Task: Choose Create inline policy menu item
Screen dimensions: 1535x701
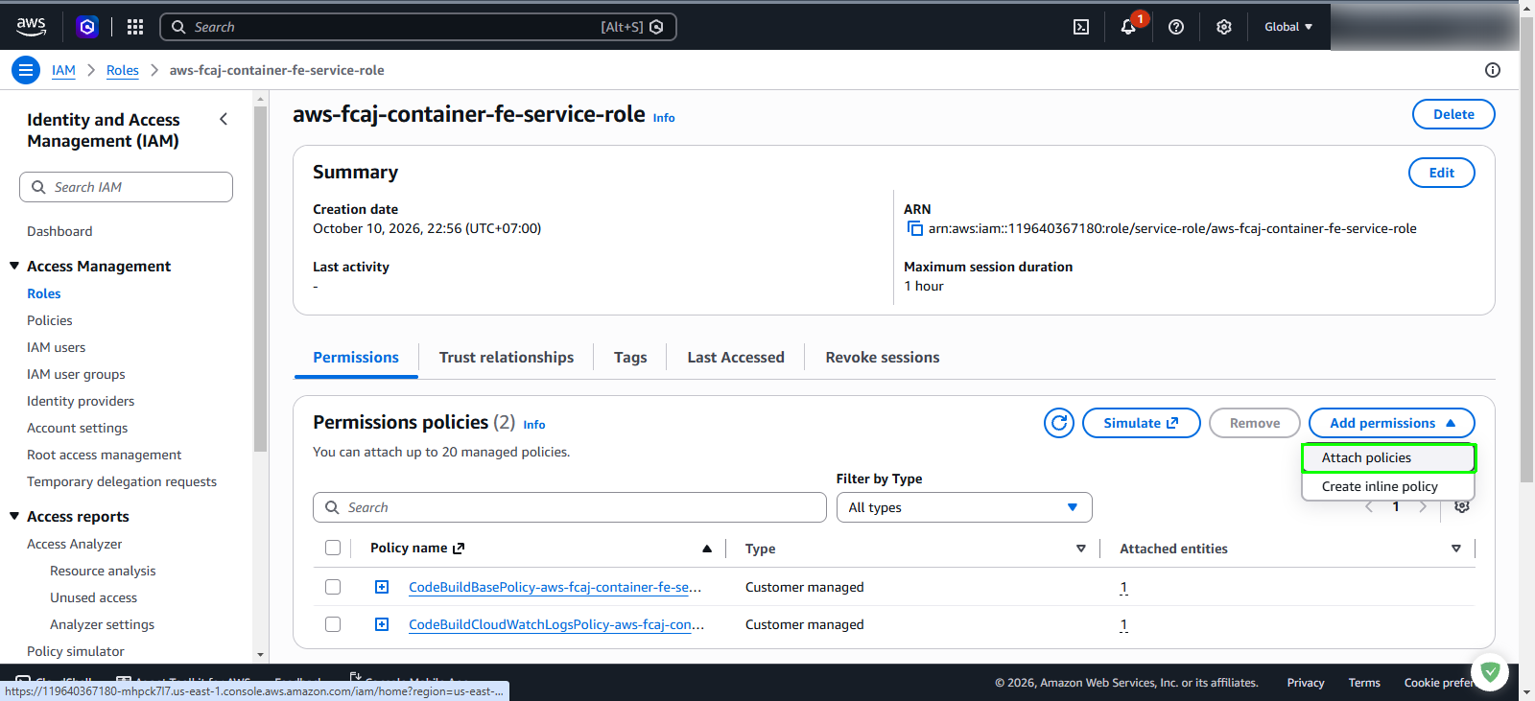Action: (x=1388, y=486)
